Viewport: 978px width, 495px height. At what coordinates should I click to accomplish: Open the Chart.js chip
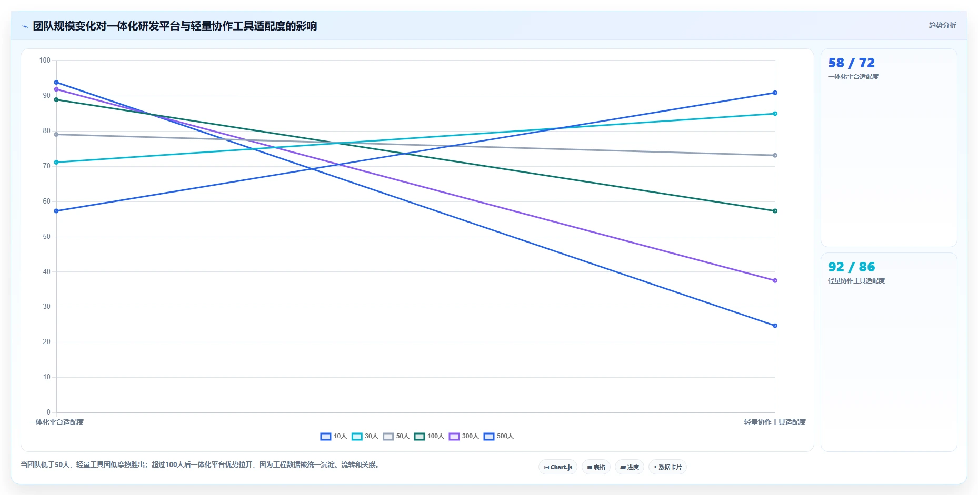coord(558,467)
